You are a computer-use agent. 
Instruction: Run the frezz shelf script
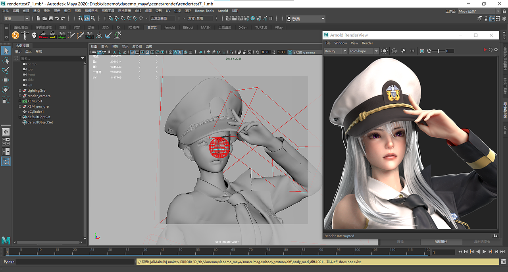[x=90, y=35]
